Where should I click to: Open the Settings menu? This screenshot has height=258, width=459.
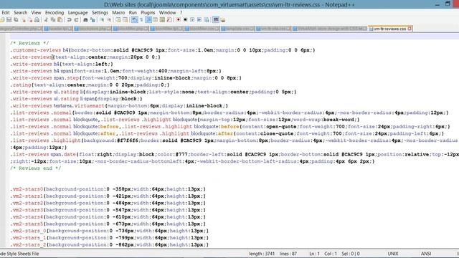point(100,13)
